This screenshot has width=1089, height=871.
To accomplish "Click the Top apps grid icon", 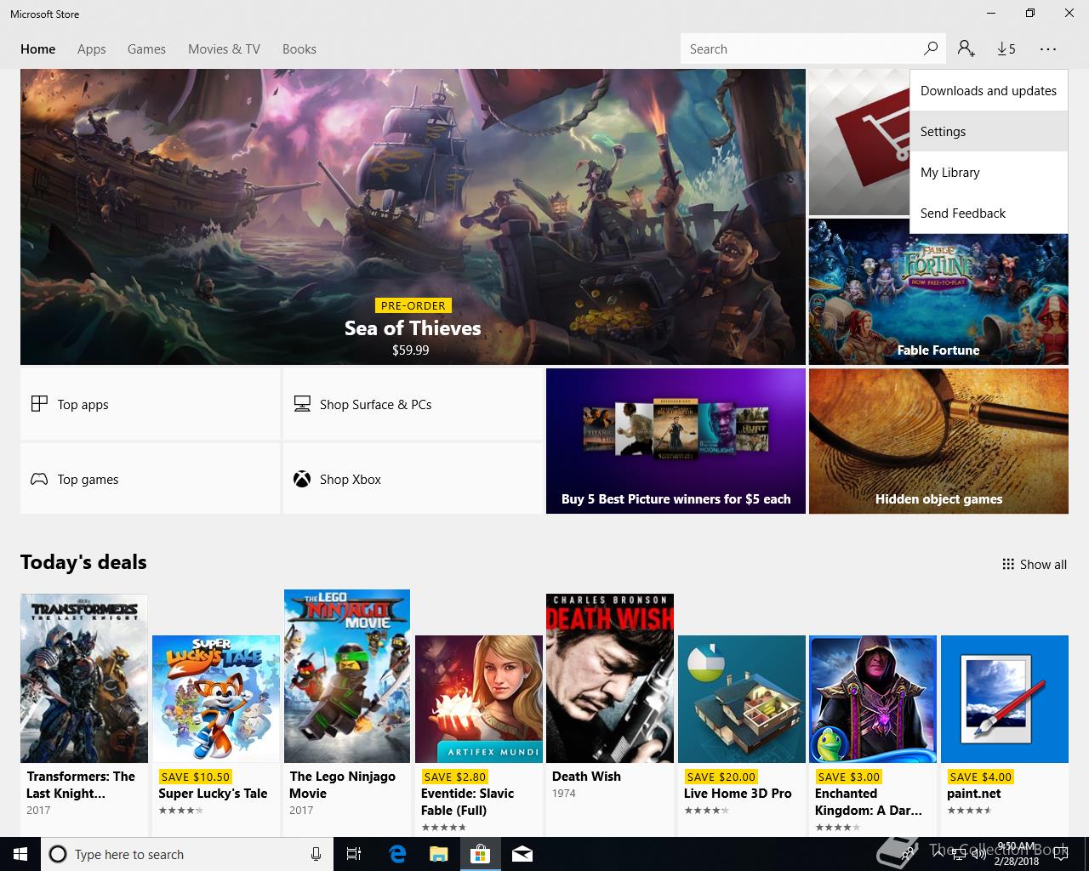I will [39, 404].
